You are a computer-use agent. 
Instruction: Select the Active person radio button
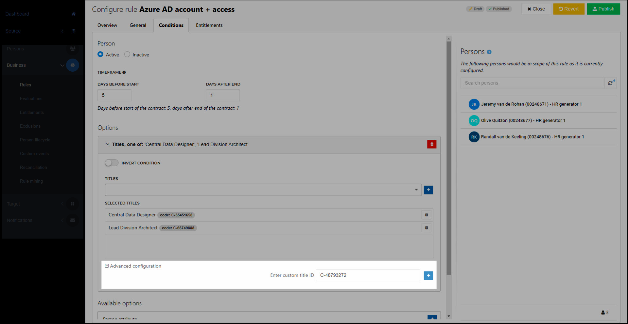point(100,55)
